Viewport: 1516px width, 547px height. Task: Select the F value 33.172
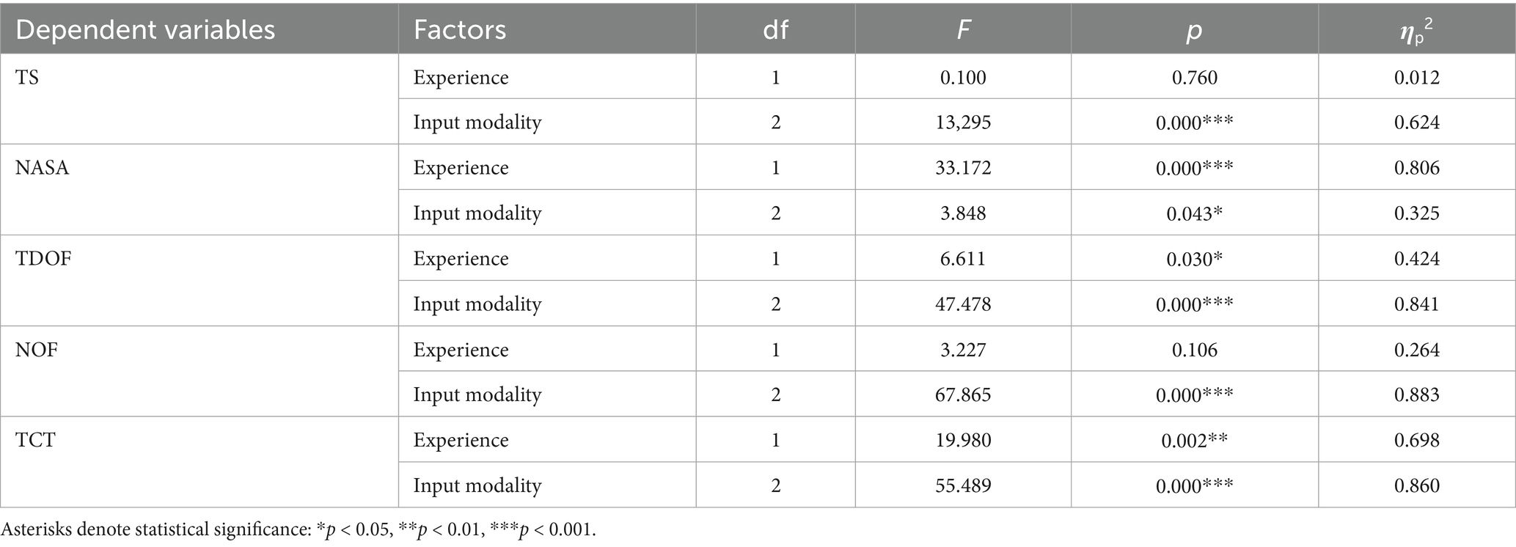(x=963, y=168)
